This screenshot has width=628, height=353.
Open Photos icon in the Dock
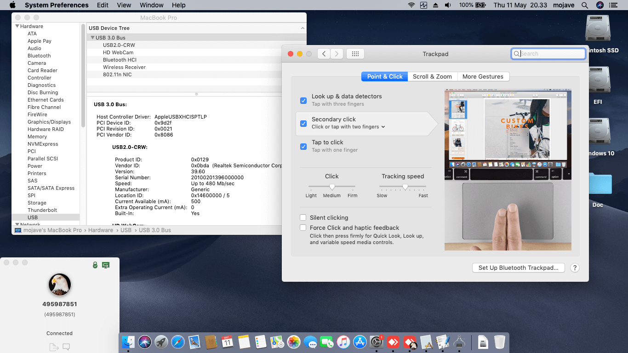pyautogui.click(x=293, y=342)
